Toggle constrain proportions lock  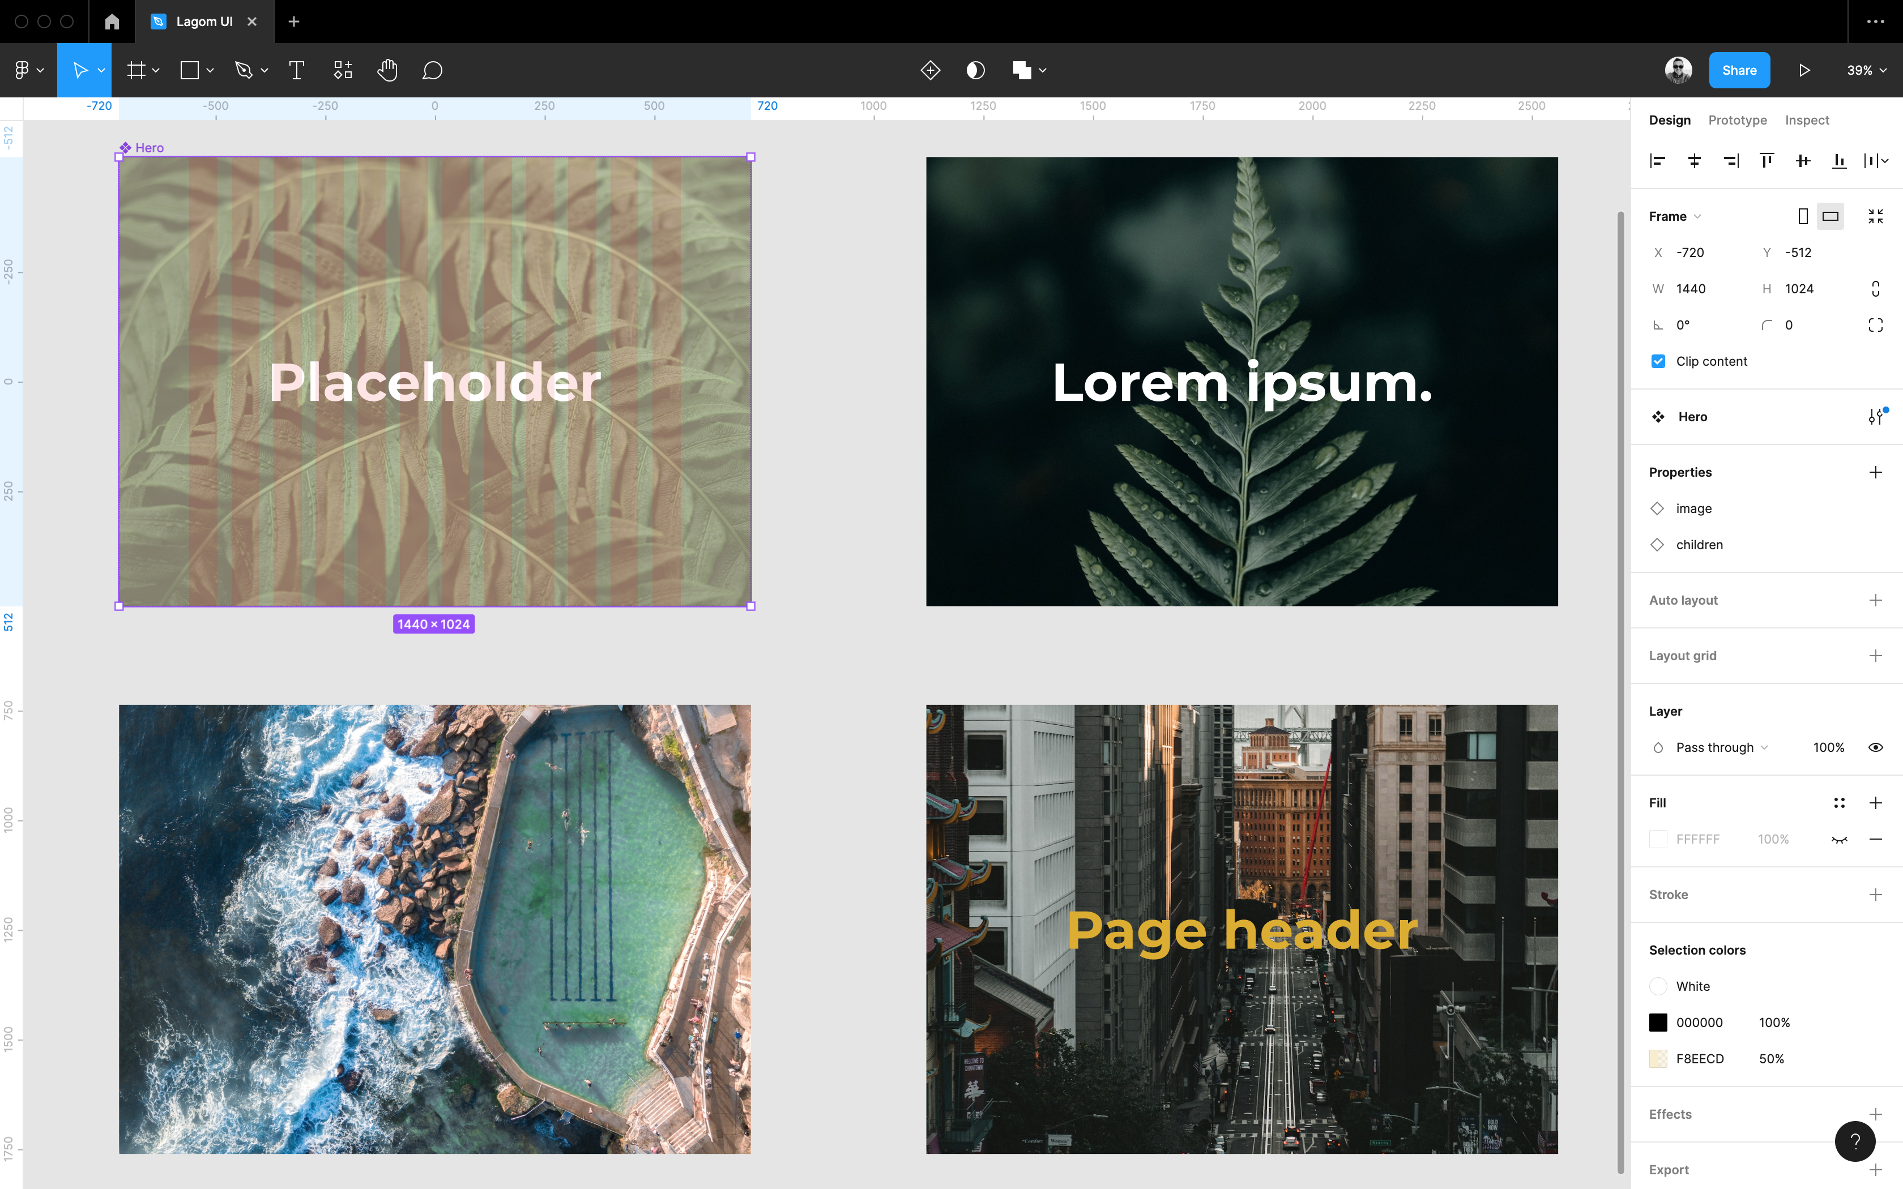[x=1875, y=289]
